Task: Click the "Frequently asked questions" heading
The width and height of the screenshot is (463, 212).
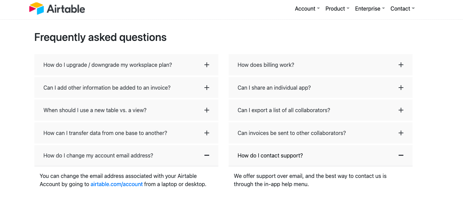Action: pos(100,37)
